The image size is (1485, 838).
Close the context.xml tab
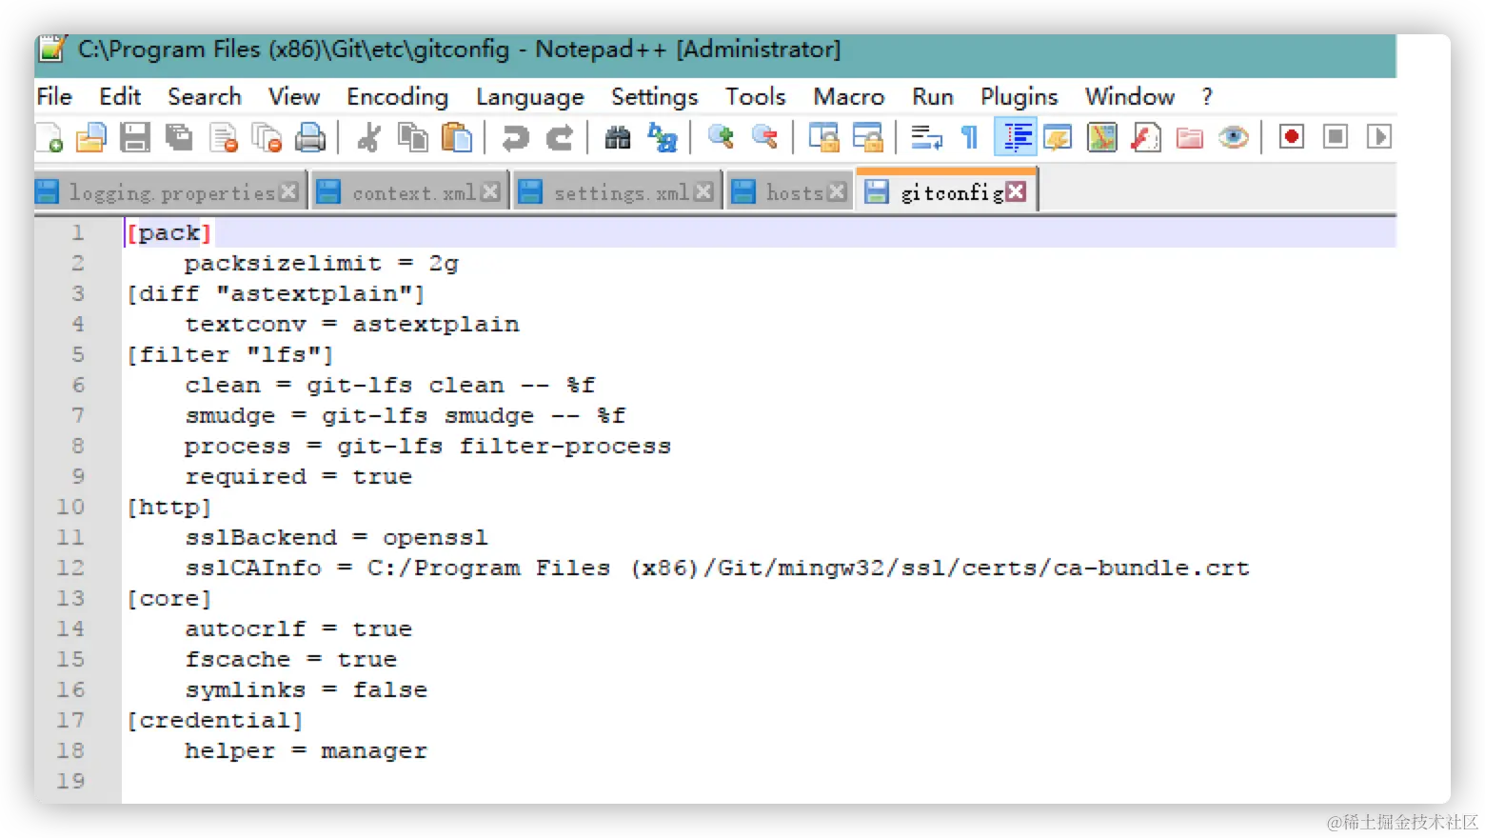[x=490, y=191]
